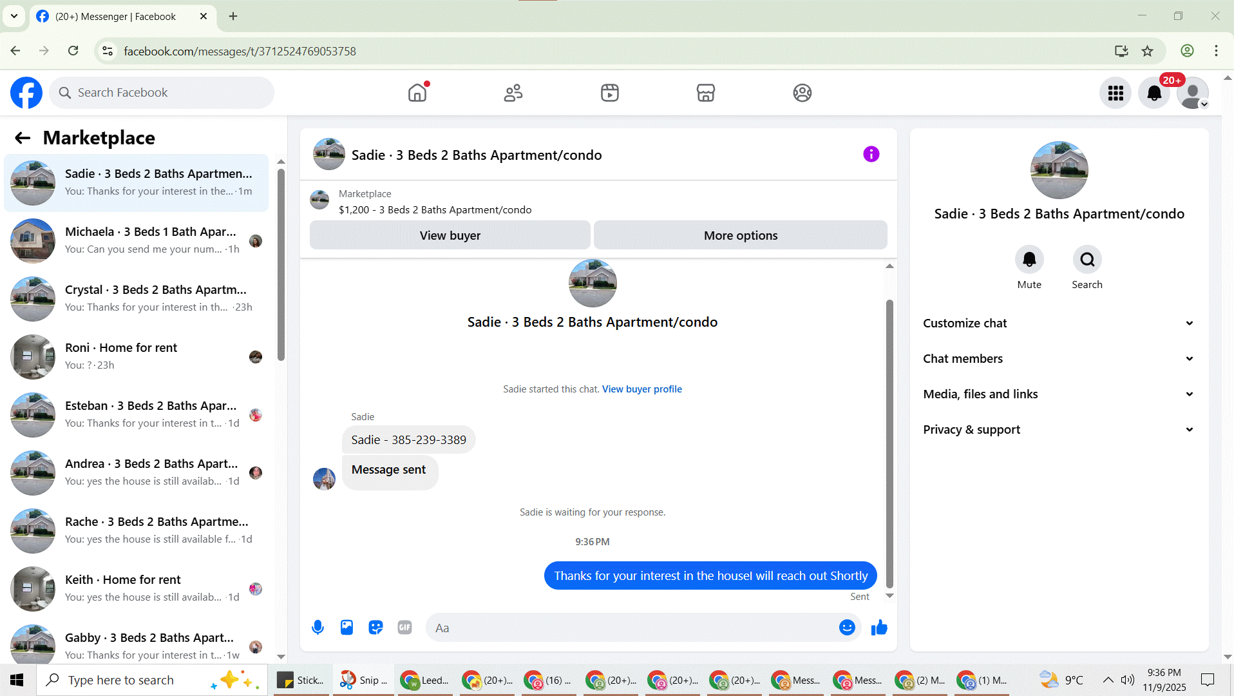Image resolution: width=1234 pixels, height=696 pixels.
Task: Click the phone number message from Sadie
Action: [409, 440]
